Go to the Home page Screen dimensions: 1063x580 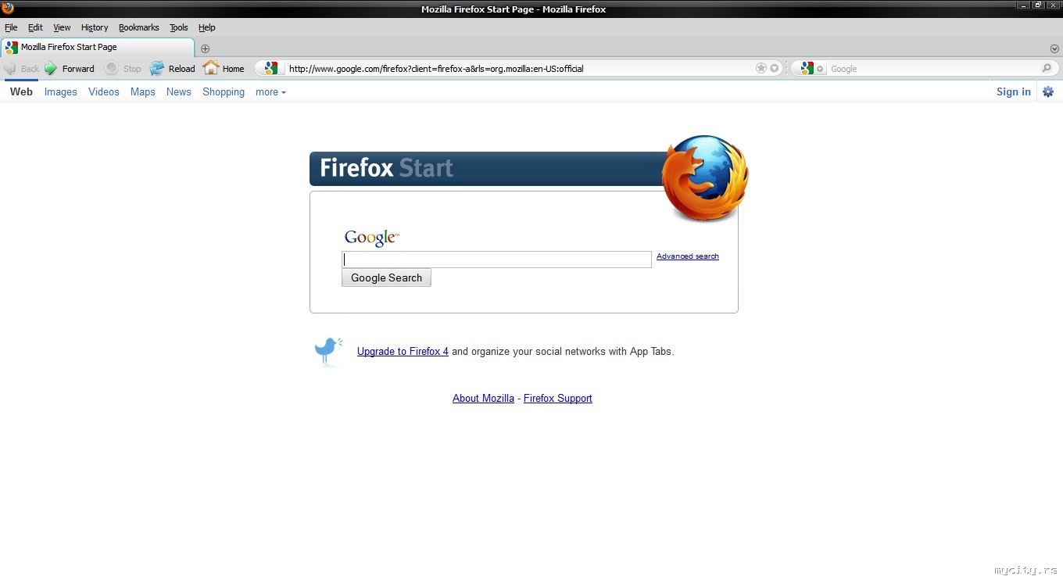224,69
